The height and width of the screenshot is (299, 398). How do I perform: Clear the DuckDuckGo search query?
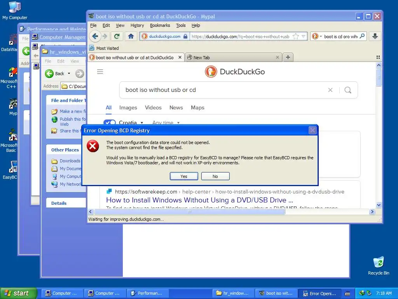coord(330,90)
